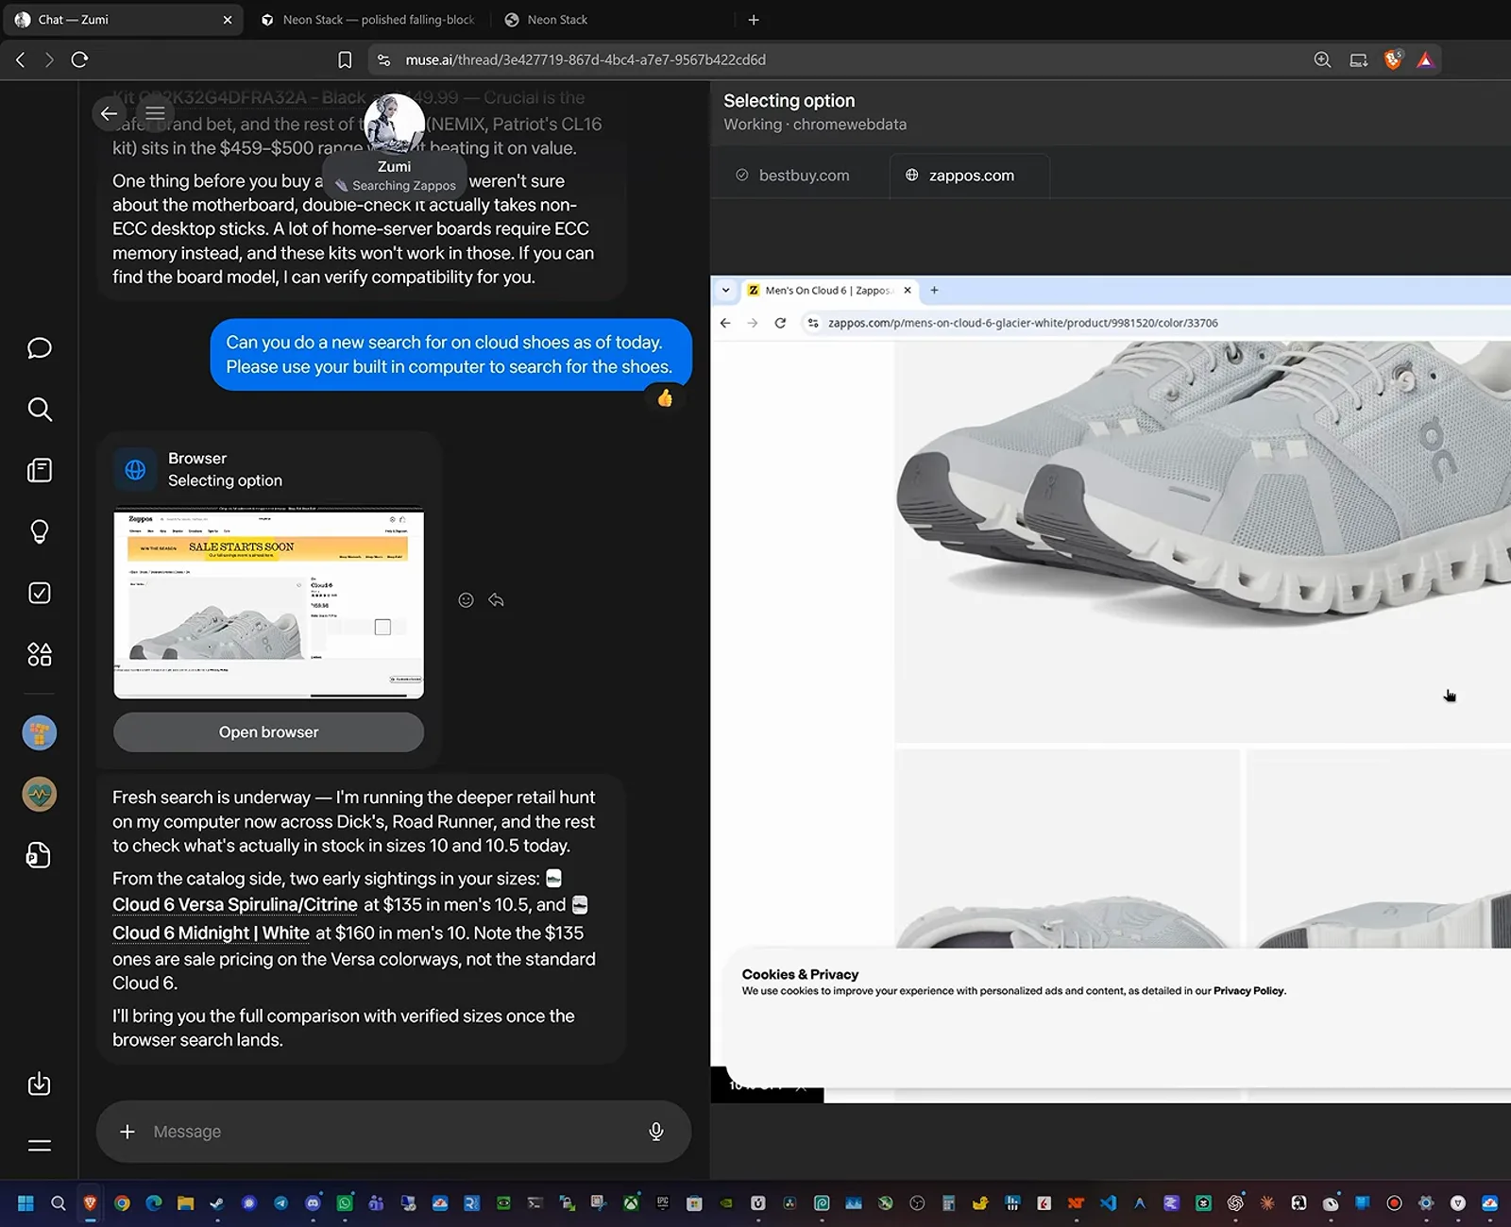The image size is (1511, 1227).
Task: Add a reaction with the smiley icon
Action: pyautogui.click(x=466, y=600)
